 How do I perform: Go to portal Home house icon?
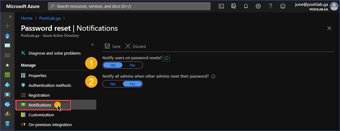pos(7,36)
